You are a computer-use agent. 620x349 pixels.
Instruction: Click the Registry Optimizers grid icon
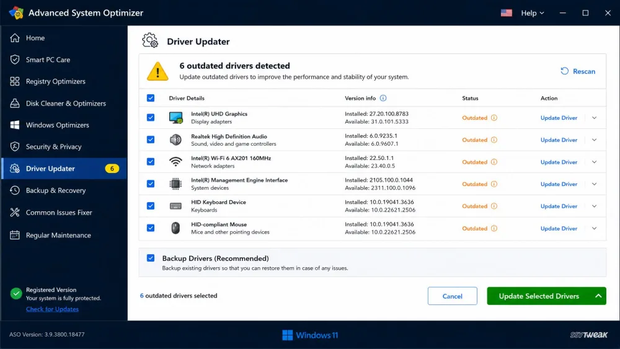pos(15,81)
